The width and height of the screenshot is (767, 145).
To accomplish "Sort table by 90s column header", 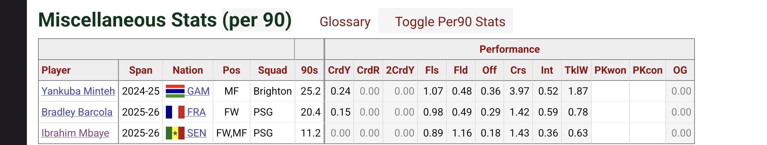I will point(309,70).
